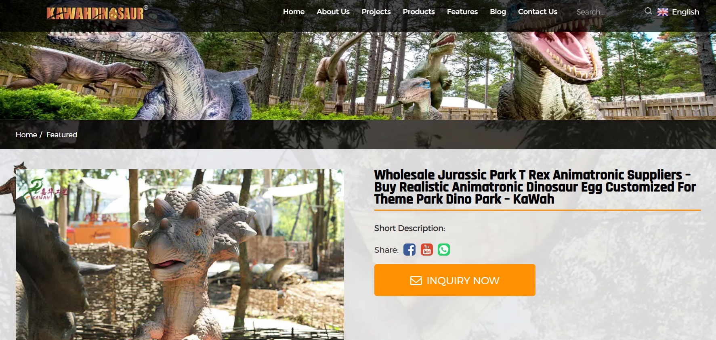Click the INQUIRY NOW button
Image resolution: width=716 pixels, height=340 pixels.
coord(455,280)
